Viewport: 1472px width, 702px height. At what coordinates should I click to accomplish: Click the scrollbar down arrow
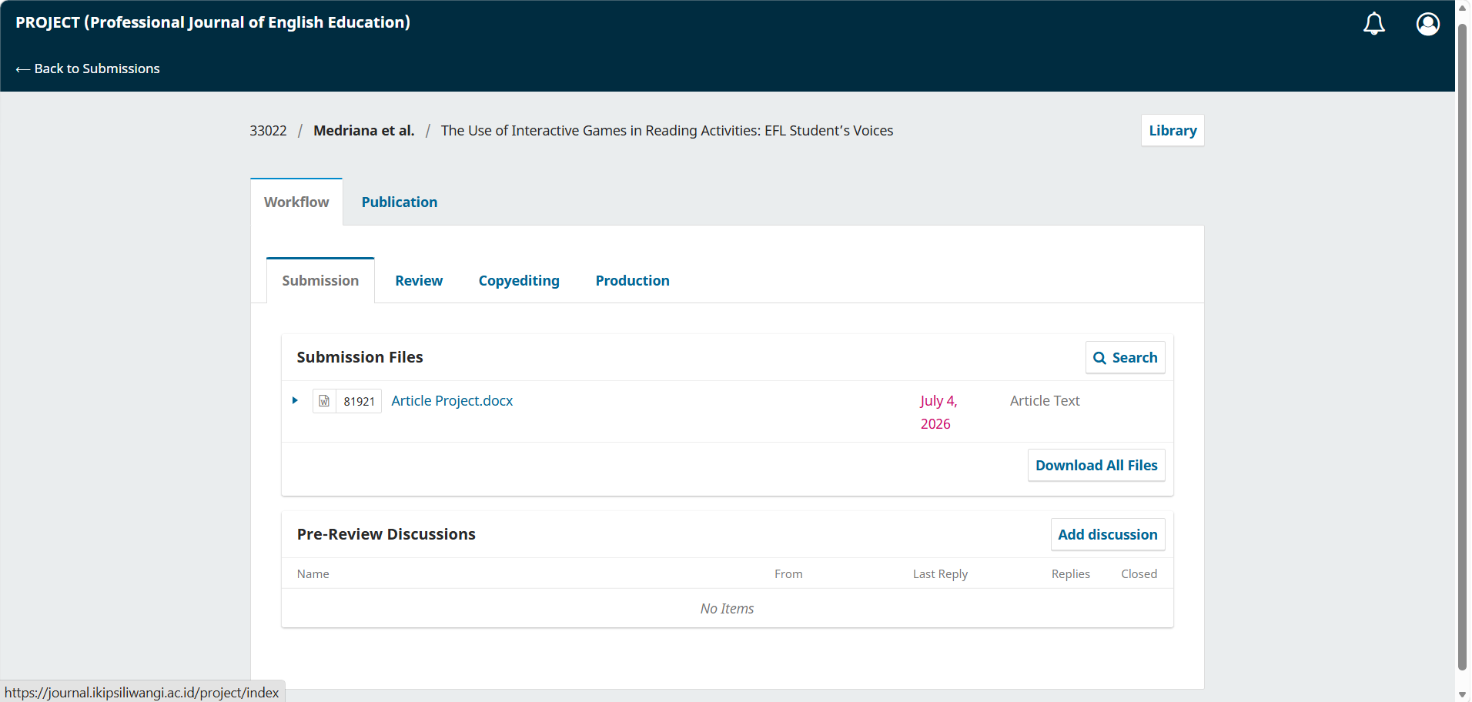[x=1463, y=694]
